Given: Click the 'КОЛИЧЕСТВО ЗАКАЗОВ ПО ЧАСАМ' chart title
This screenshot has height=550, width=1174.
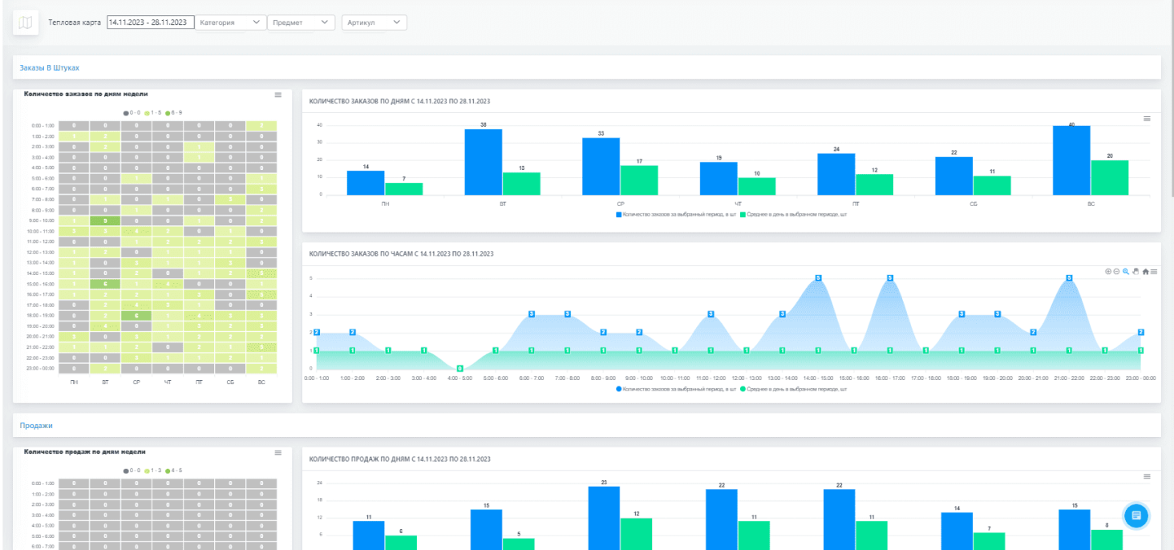Looking at the screenshot, I should 401,253.
